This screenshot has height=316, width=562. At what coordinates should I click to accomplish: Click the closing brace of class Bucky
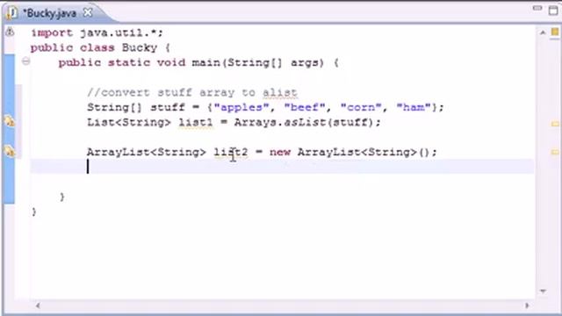pos(34,212)
